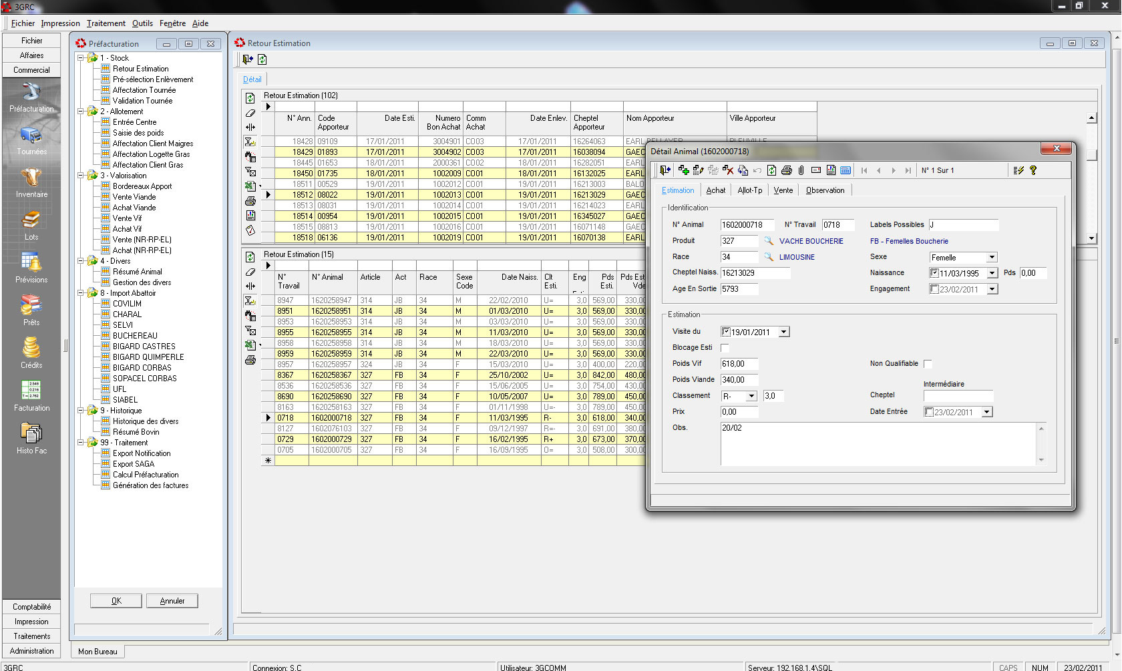
Task: Print the Retour Estimation (15) grid
Action: pyautogui.click(x=250, y=360)
